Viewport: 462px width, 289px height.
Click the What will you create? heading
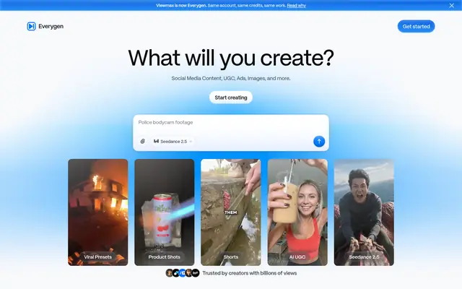point(231,58)
